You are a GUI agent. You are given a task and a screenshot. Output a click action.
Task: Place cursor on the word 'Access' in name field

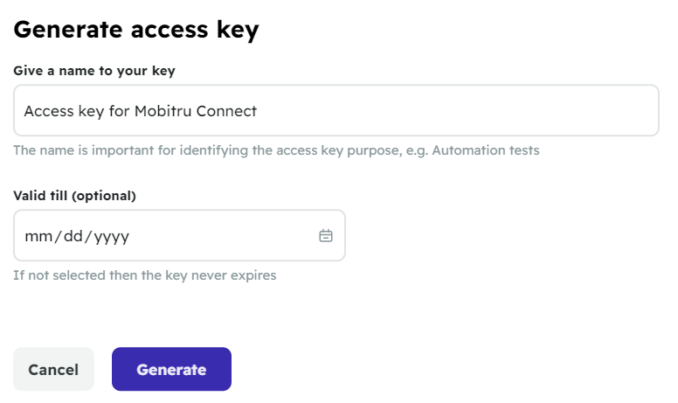point(49,111)
